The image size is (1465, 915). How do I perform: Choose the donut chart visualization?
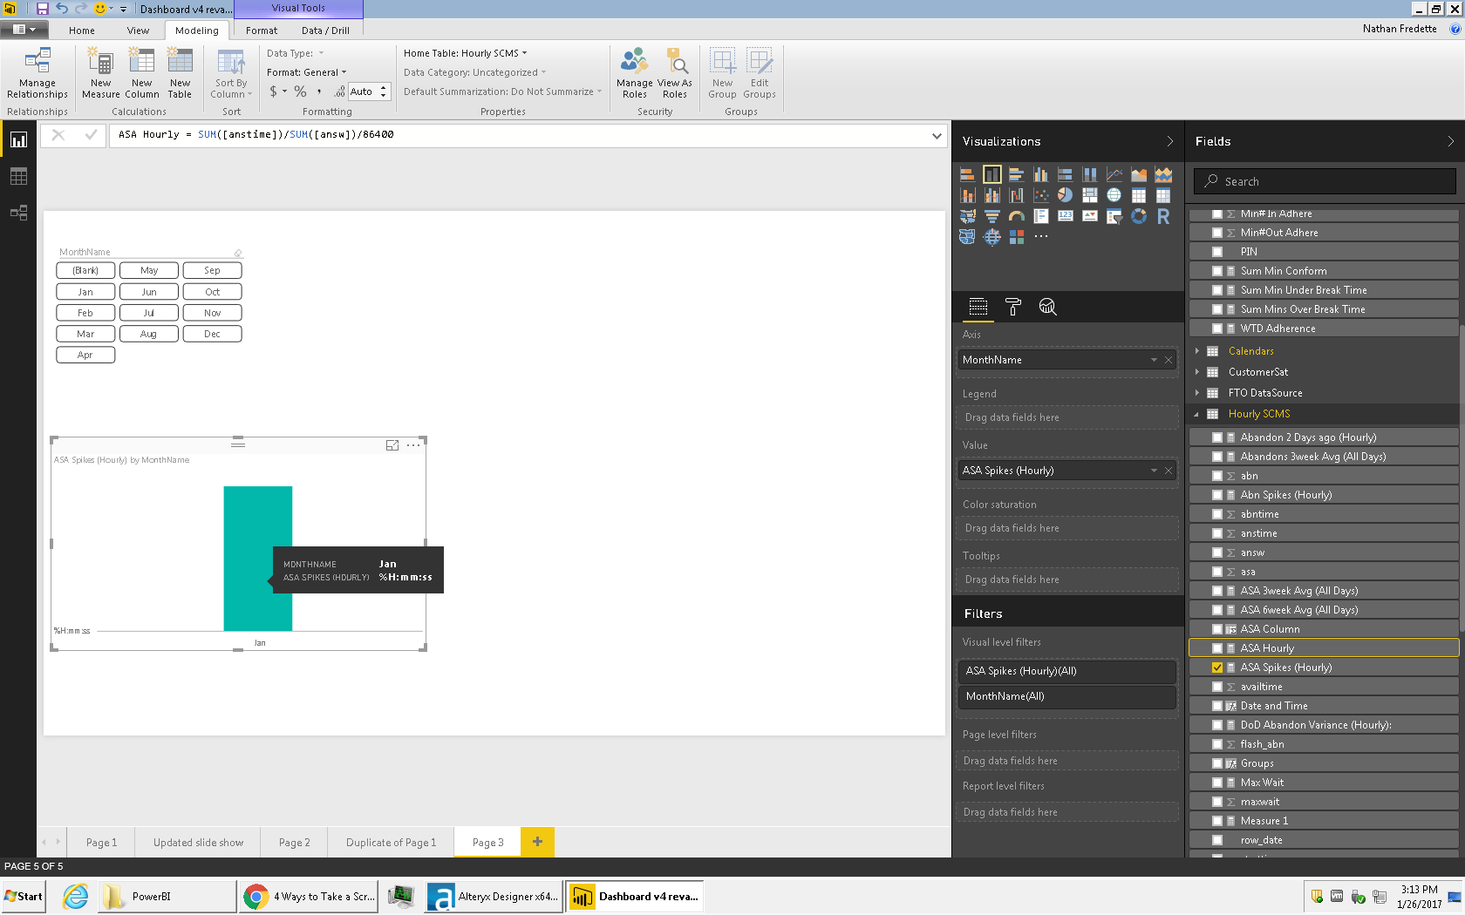(1139, 216)
